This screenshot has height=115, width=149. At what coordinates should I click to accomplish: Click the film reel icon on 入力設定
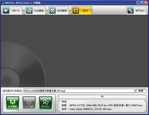29,11
